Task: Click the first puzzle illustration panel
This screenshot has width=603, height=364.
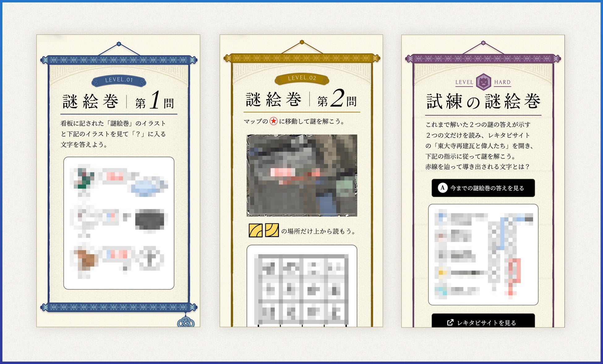Action: (x=119, y=223)
